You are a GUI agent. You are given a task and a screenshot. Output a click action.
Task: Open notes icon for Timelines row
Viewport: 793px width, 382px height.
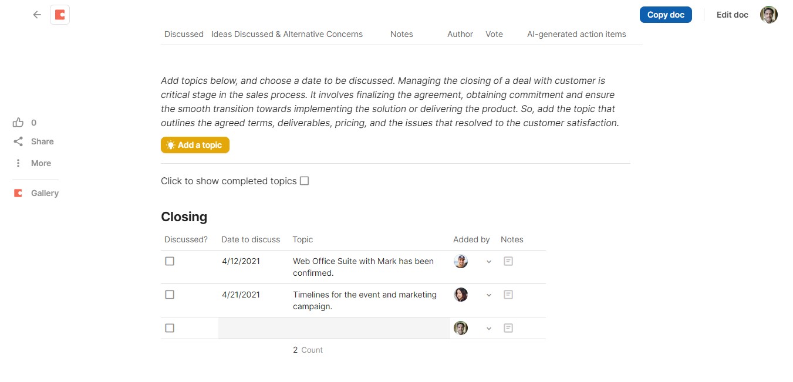click(x=508, y=295)
